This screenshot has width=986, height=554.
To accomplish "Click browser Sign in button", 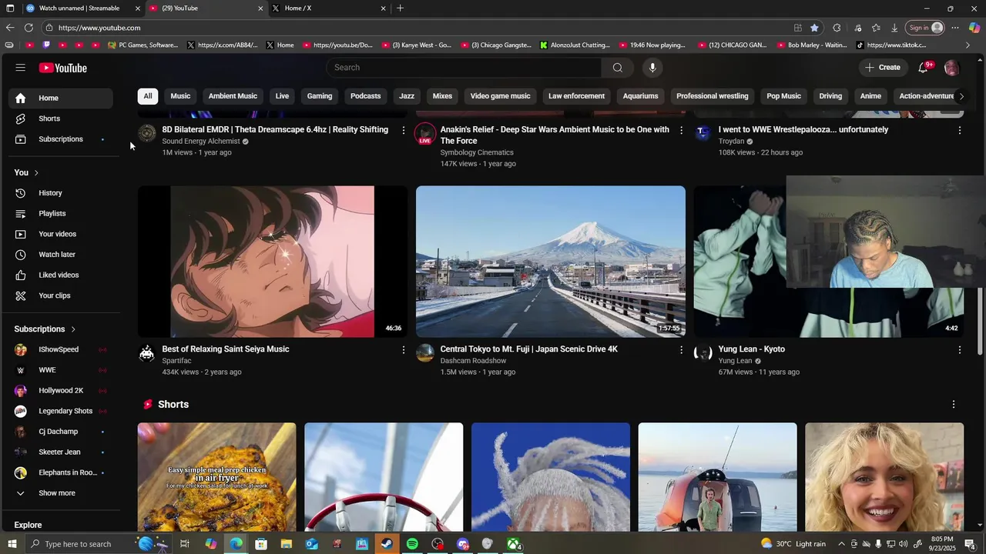I will click(x=926, y=28).
